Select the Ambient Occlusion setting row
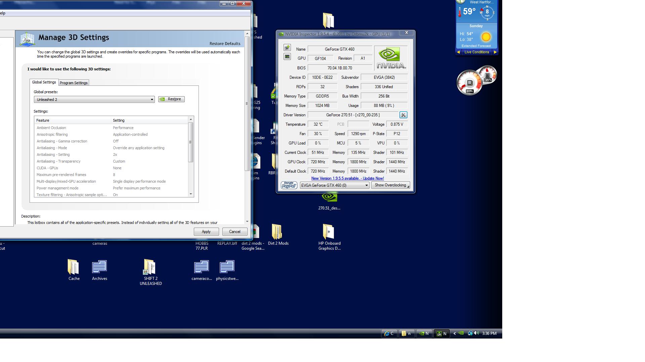Screen dimensions: 645x362 [x=111, y=128]
